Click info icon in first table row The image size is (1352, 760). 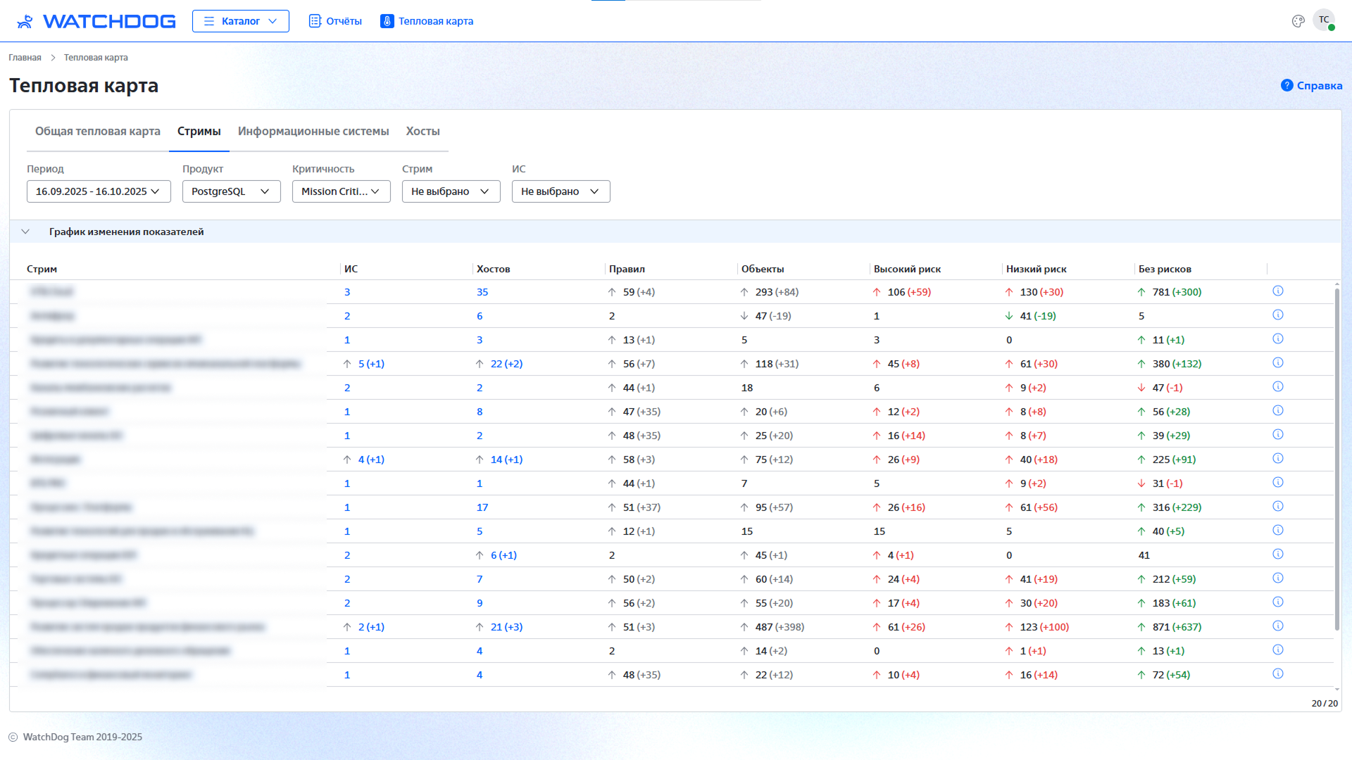pos(1278,291)
